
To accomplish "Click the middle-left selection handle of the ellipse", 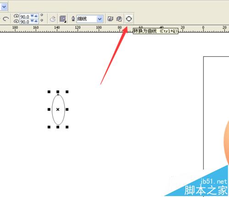I will pos(49,109).
